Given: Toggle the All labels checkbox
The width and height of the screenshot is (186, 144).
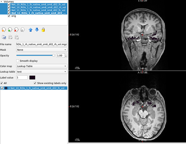Looking at the screenshot, I should (x=1, y=83).
